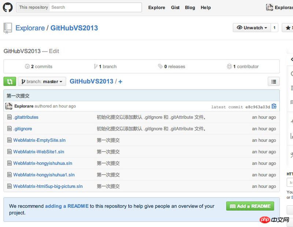
Task: Click the file icon beside WebMatrix-WebSite1.sln
Action: (10, 152)
